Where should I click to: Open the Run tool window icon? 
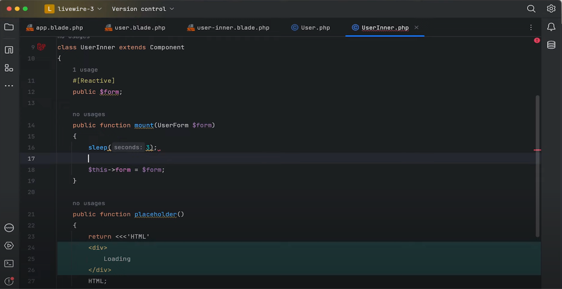[9, 246]
